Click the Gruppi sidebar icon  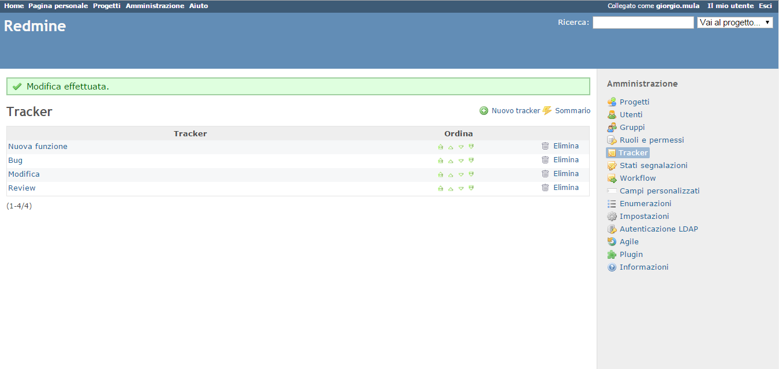point(612,128)
